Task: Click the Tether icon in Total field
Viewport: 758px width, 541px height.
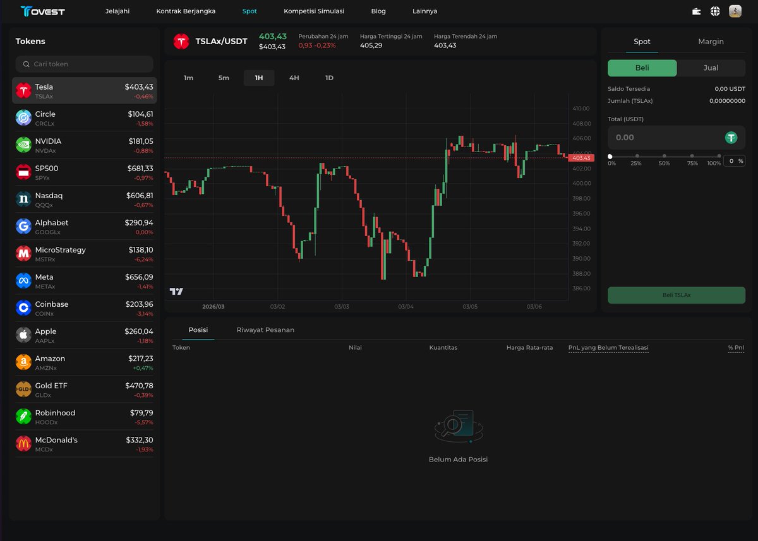Action: tap(731, 138)
